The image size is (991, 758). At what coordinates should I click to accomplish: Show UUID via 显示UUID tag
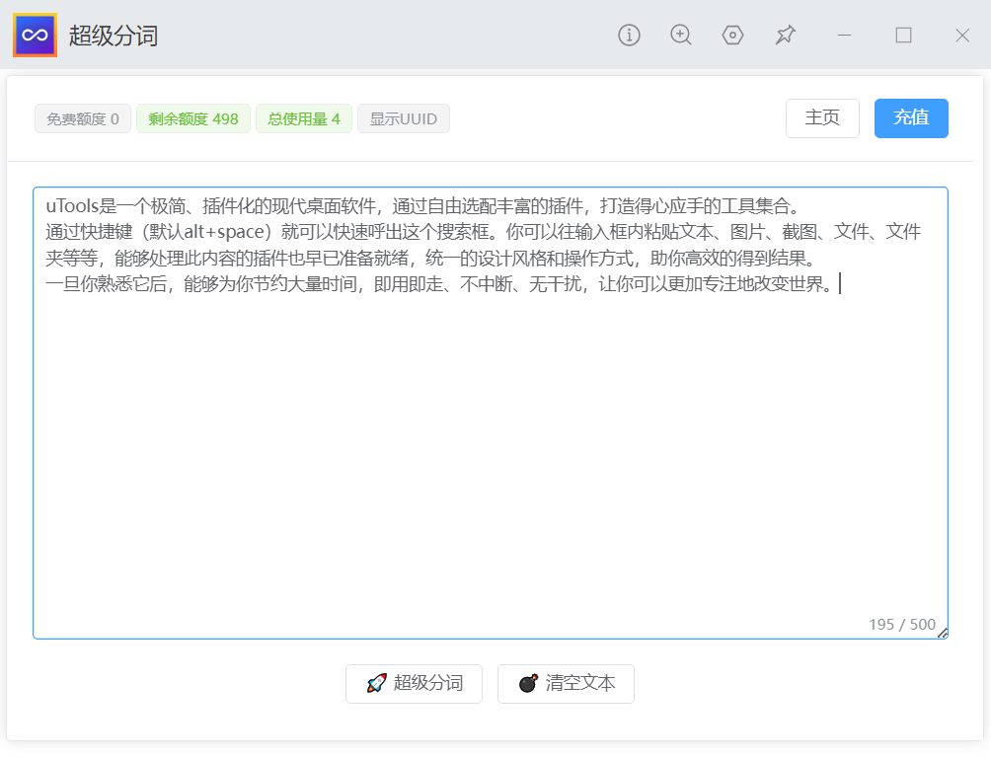(x=404, y=118)
